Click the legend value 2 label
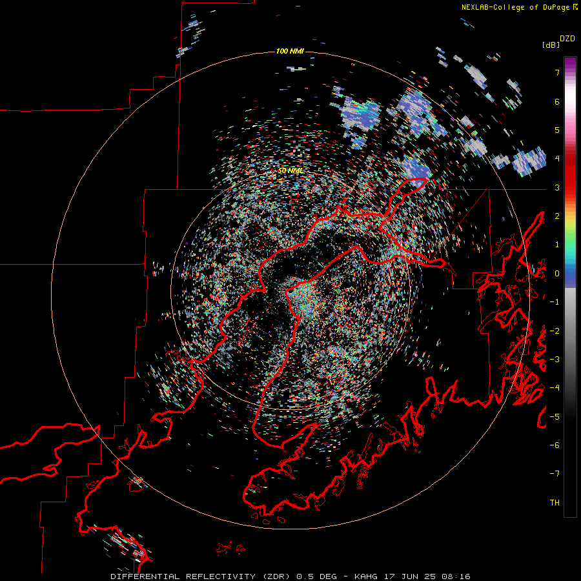 click(557, 216)
